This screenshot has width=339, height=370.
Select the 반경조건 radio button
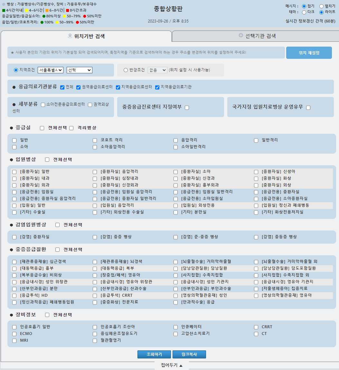pyautogui.click(x=126, y=70)
